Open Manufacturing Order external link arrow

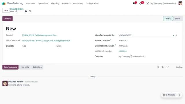click(x=177, y=35)
